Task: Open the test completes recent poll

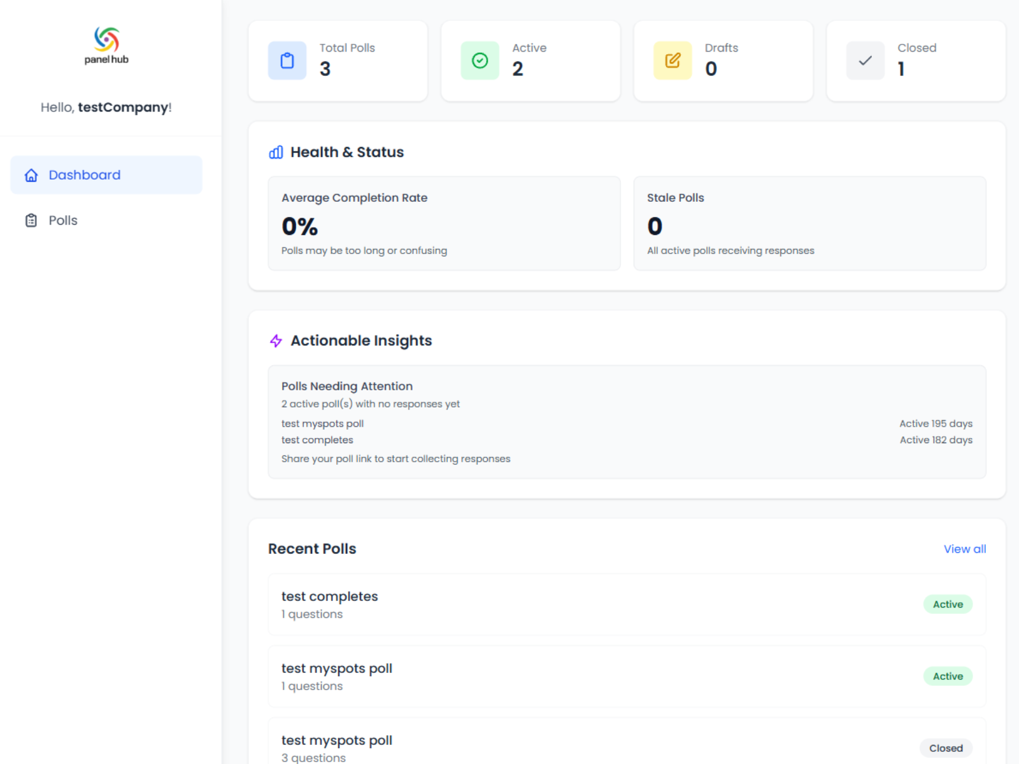Action: 627,604
